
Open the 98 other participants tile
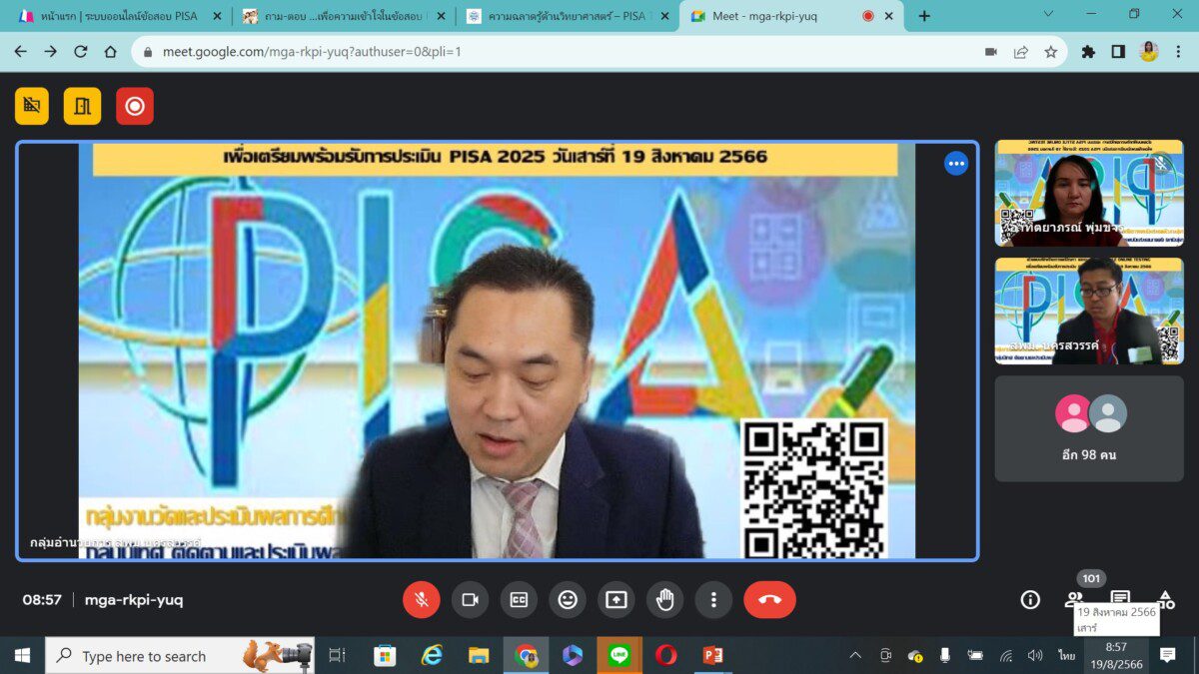point(1089,428)
